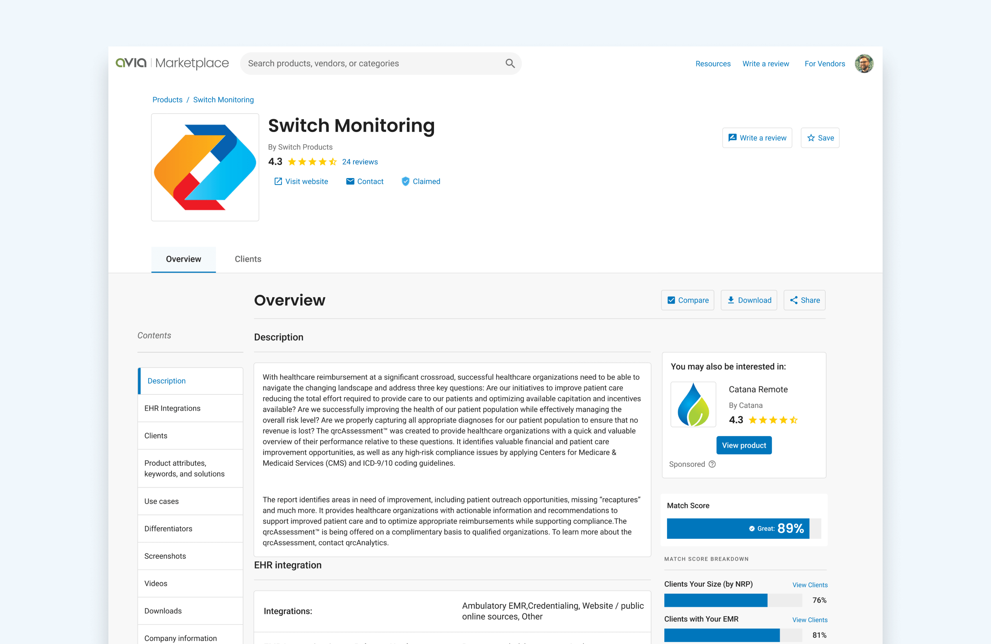Image resolution: width=991 pixels, height=644 pixels.
Task: Download the product overview
Action: (748, 300)
